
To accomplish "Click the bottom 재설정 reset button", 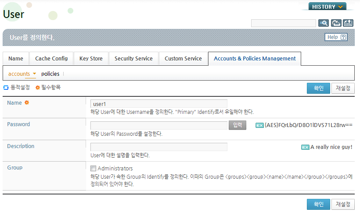I will [x=343, y=204].
